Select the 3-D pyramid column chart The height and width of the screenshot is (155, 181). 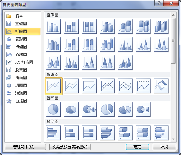coord(125,62)
